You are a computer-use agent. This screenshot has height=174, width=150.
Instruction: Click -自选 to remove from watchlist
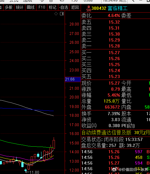coord(63,8)
